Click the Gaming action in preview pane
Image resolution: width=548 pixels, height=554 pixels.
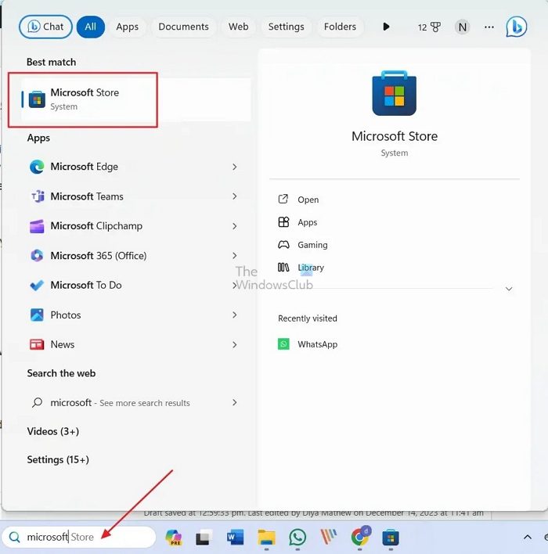point(303,245)
